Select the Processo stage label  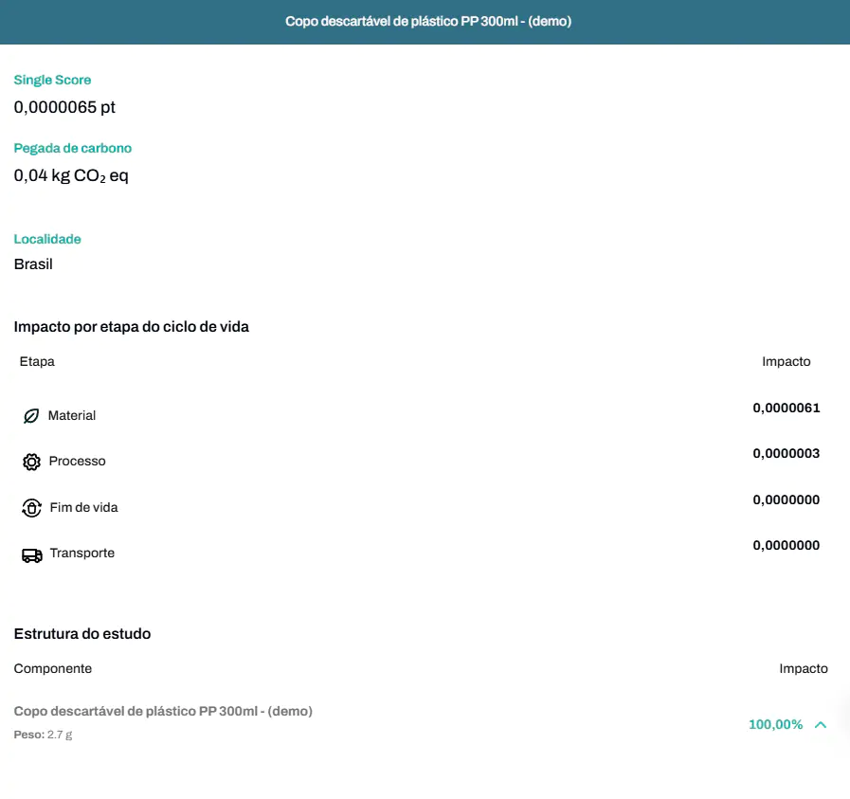[77, 462]
